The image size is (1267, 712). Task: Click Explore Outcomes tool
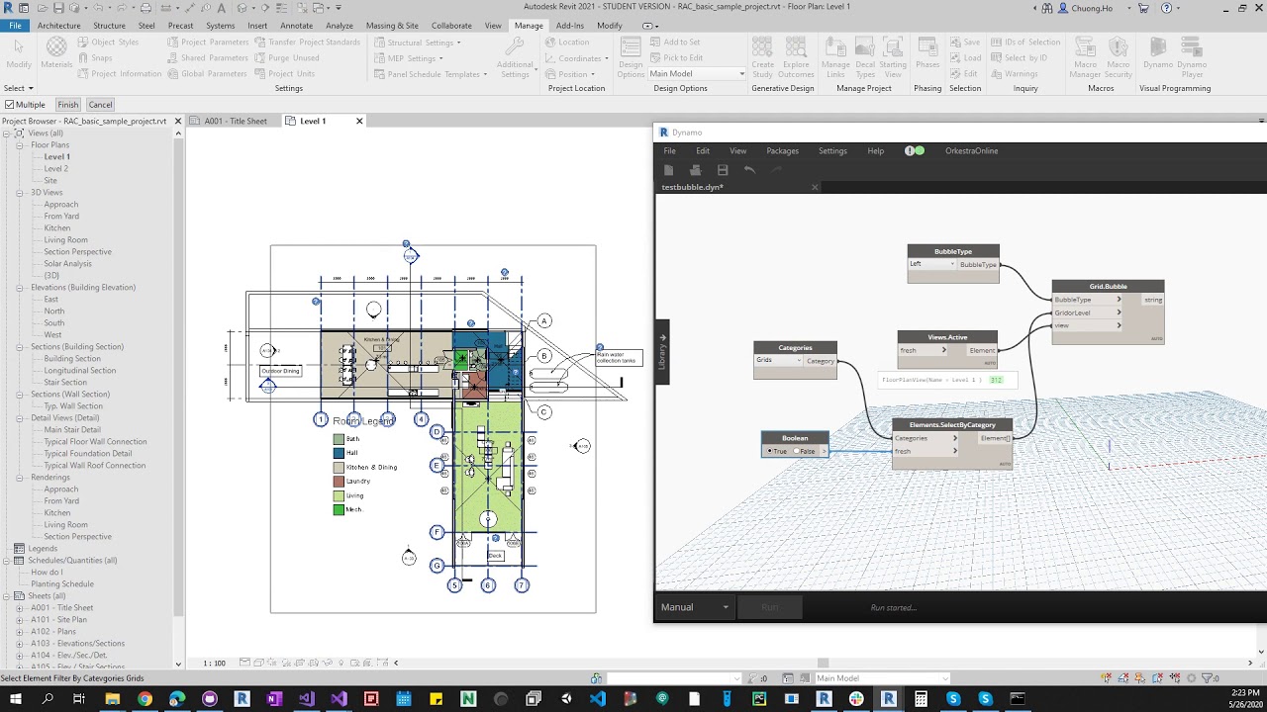pyautogui.click(x=796, y=57)
